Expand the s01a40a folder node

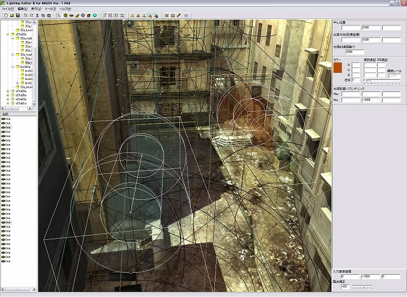click(x=8, y=100)
